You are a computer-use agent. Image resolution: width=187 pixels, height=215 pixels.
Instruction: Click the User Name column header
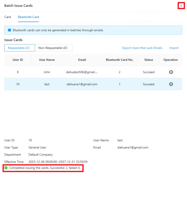click(x=47, y=60)
